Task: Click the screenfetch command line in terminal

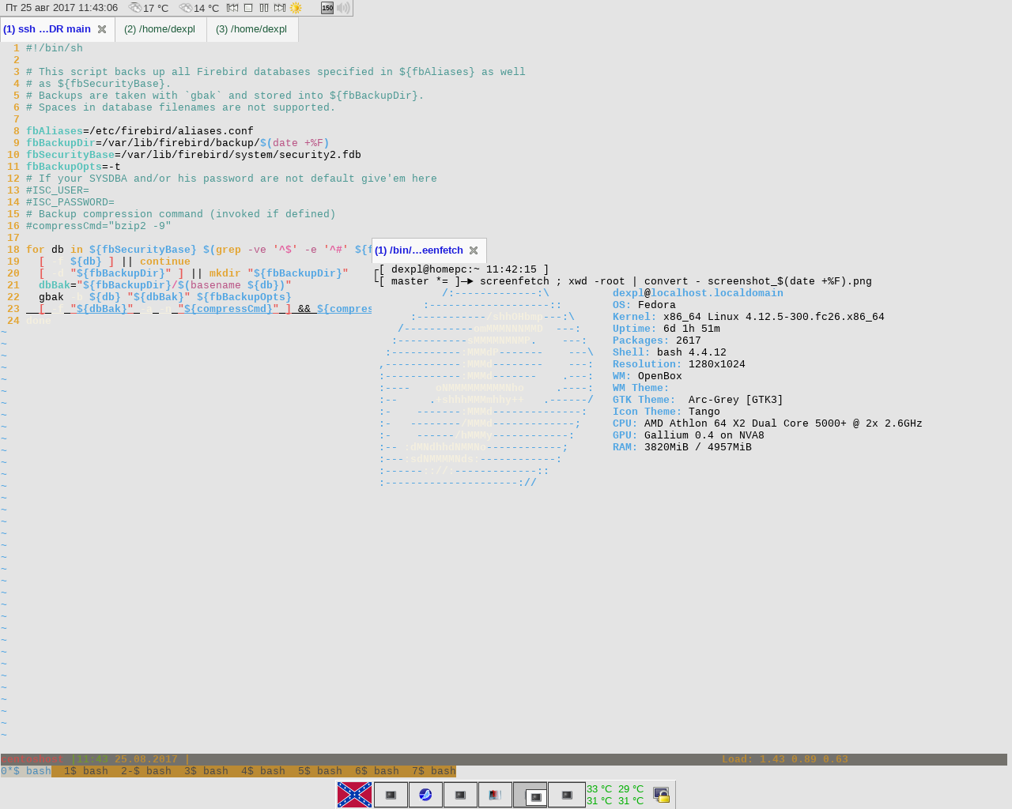Action: click(x=624, y=281)
